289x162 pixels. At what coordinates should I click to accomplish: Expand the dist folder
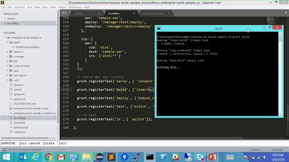click(x=7, y=61)
